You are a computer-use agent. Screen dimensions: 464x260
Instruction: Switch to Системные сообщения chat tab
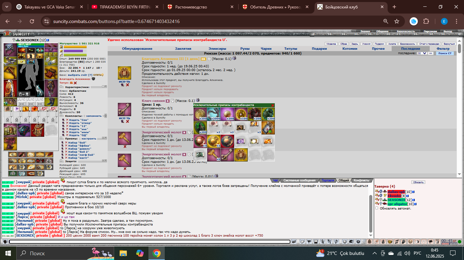click(x=299, y=180)
